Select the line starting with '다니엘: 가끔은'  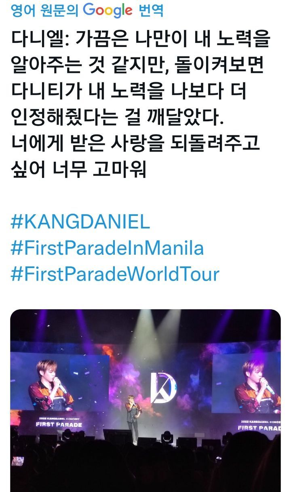point(140,41)
